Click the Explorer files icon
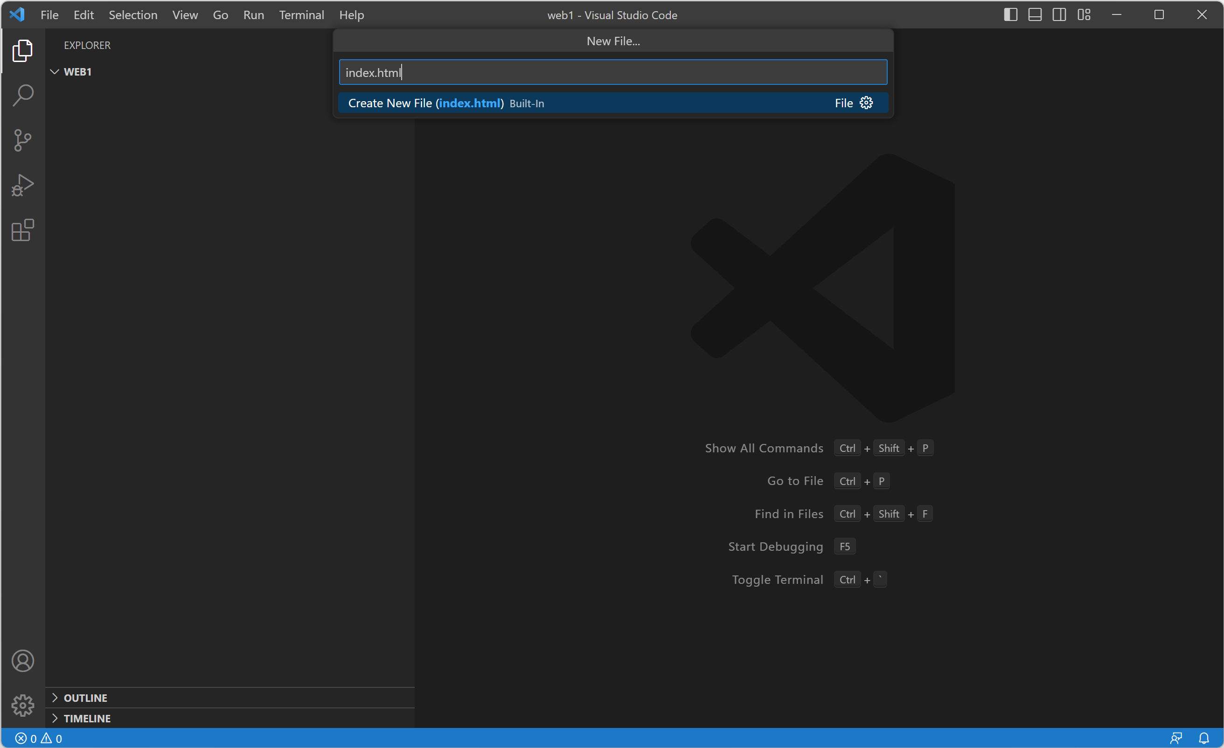The height and width of the screenshot is (748, 1224). tap(23, 51)
